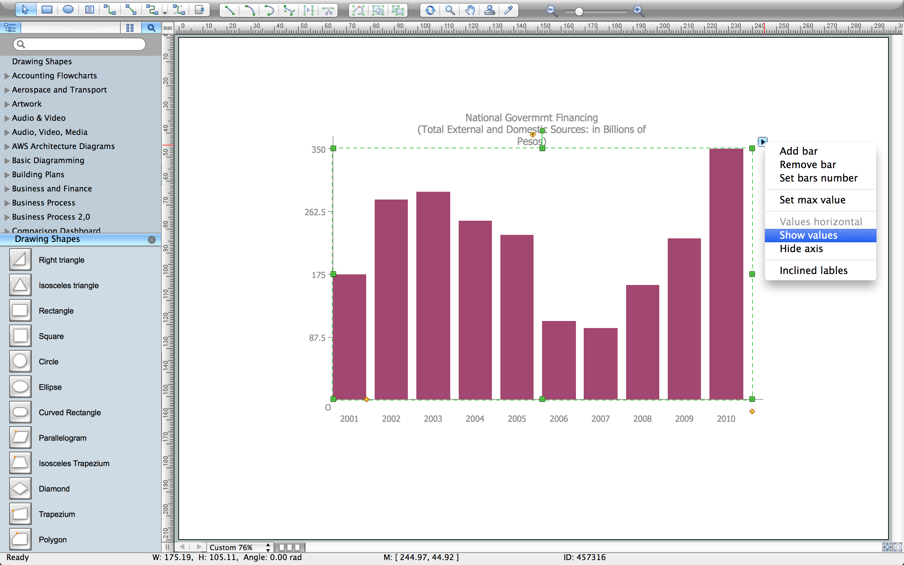The height and width of the screenshot is (565, 904).
Task: Choose the ellipse drawing tool
Action: click(x=68, y=10)
